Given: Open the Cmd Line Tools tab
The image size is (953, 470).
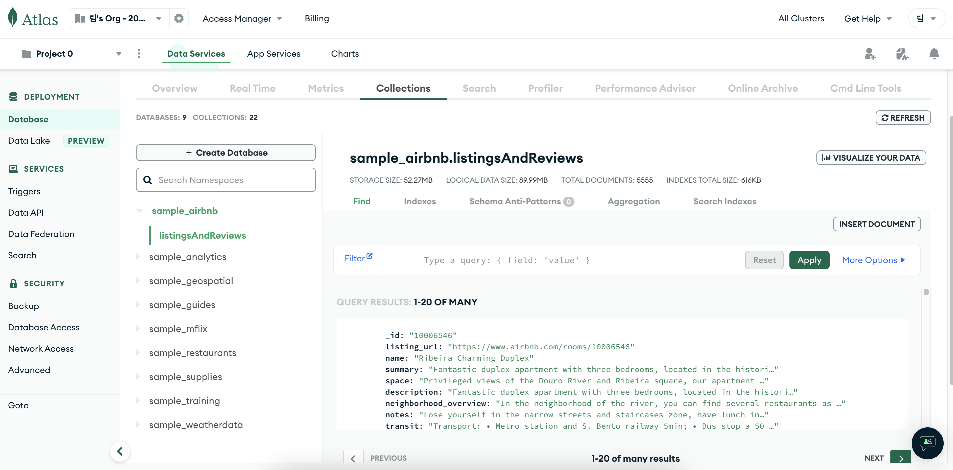Looking at the screenshot, I should click(x=865, y=88).
